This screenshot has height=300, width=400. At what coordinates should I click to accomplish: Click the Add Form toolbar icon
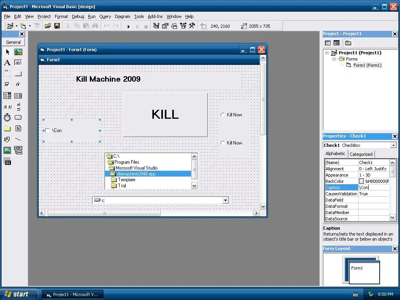(23, 26)
